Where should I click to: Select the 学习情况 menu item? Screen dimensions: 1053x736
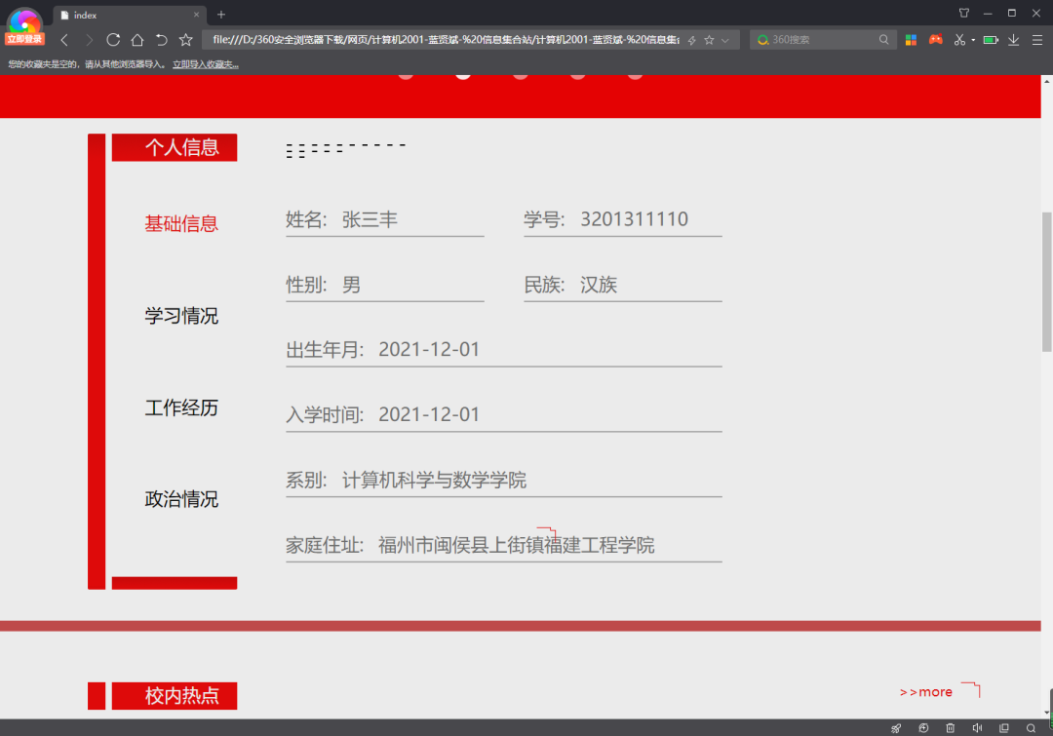pyautogui.click(x=181, y=316)
